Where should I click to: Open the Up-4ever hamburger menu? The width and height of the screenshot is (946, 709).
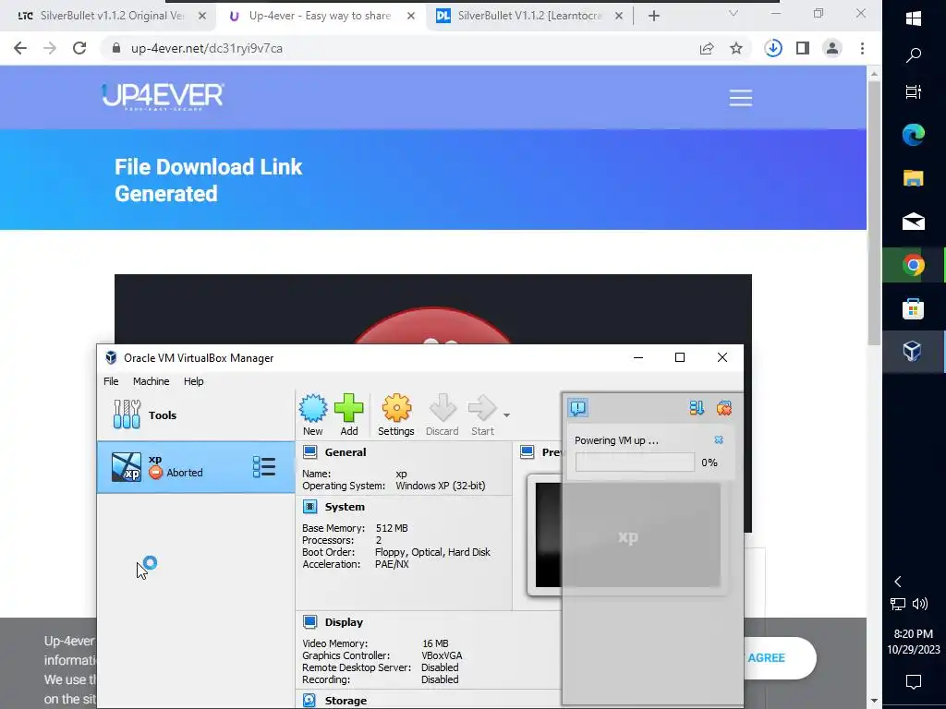(x=740, y=98)
